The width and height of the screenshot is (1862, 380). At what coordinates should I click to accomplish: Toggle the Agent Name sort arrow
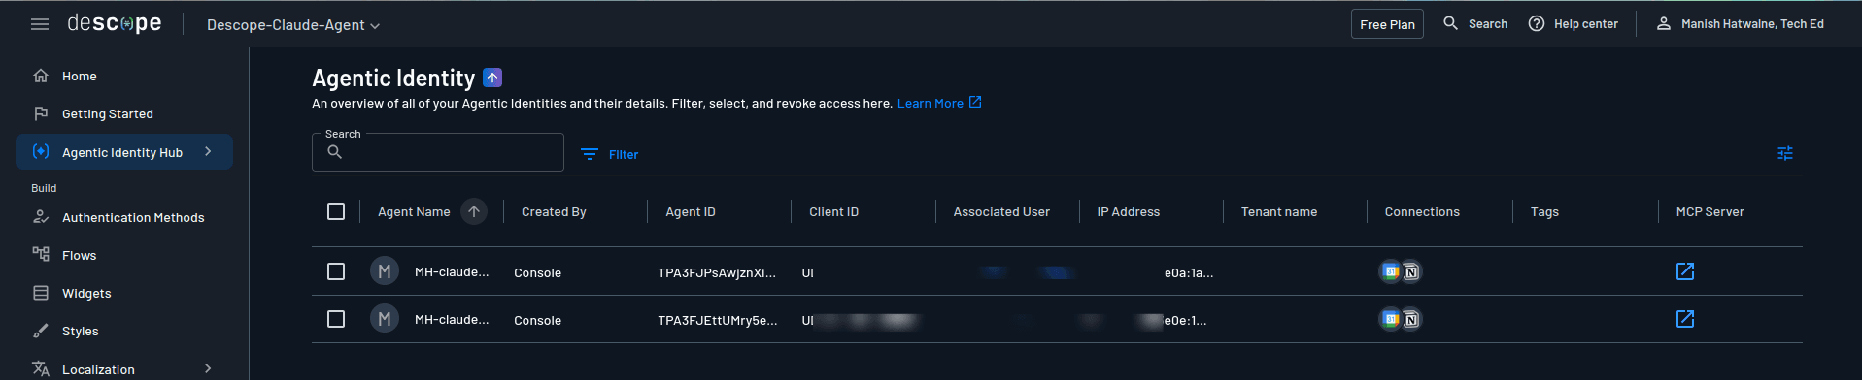(x=474, y=211)
